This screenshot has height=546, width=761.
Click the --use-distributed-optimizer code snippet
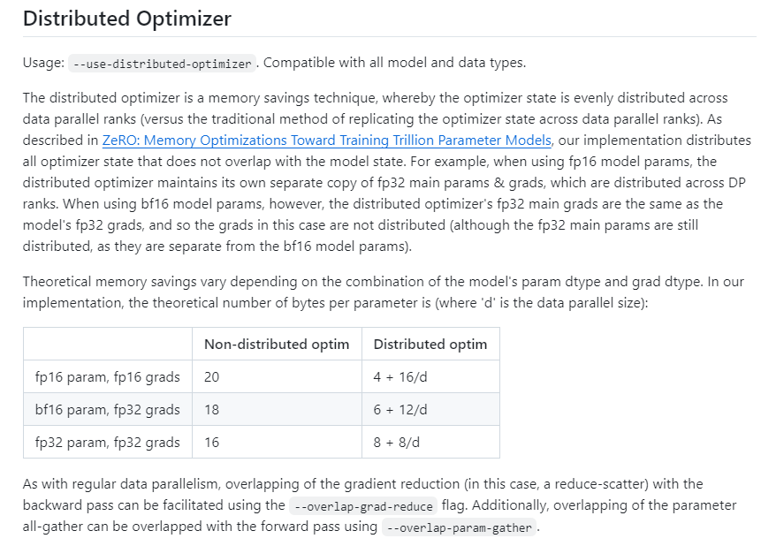point(163,64)
